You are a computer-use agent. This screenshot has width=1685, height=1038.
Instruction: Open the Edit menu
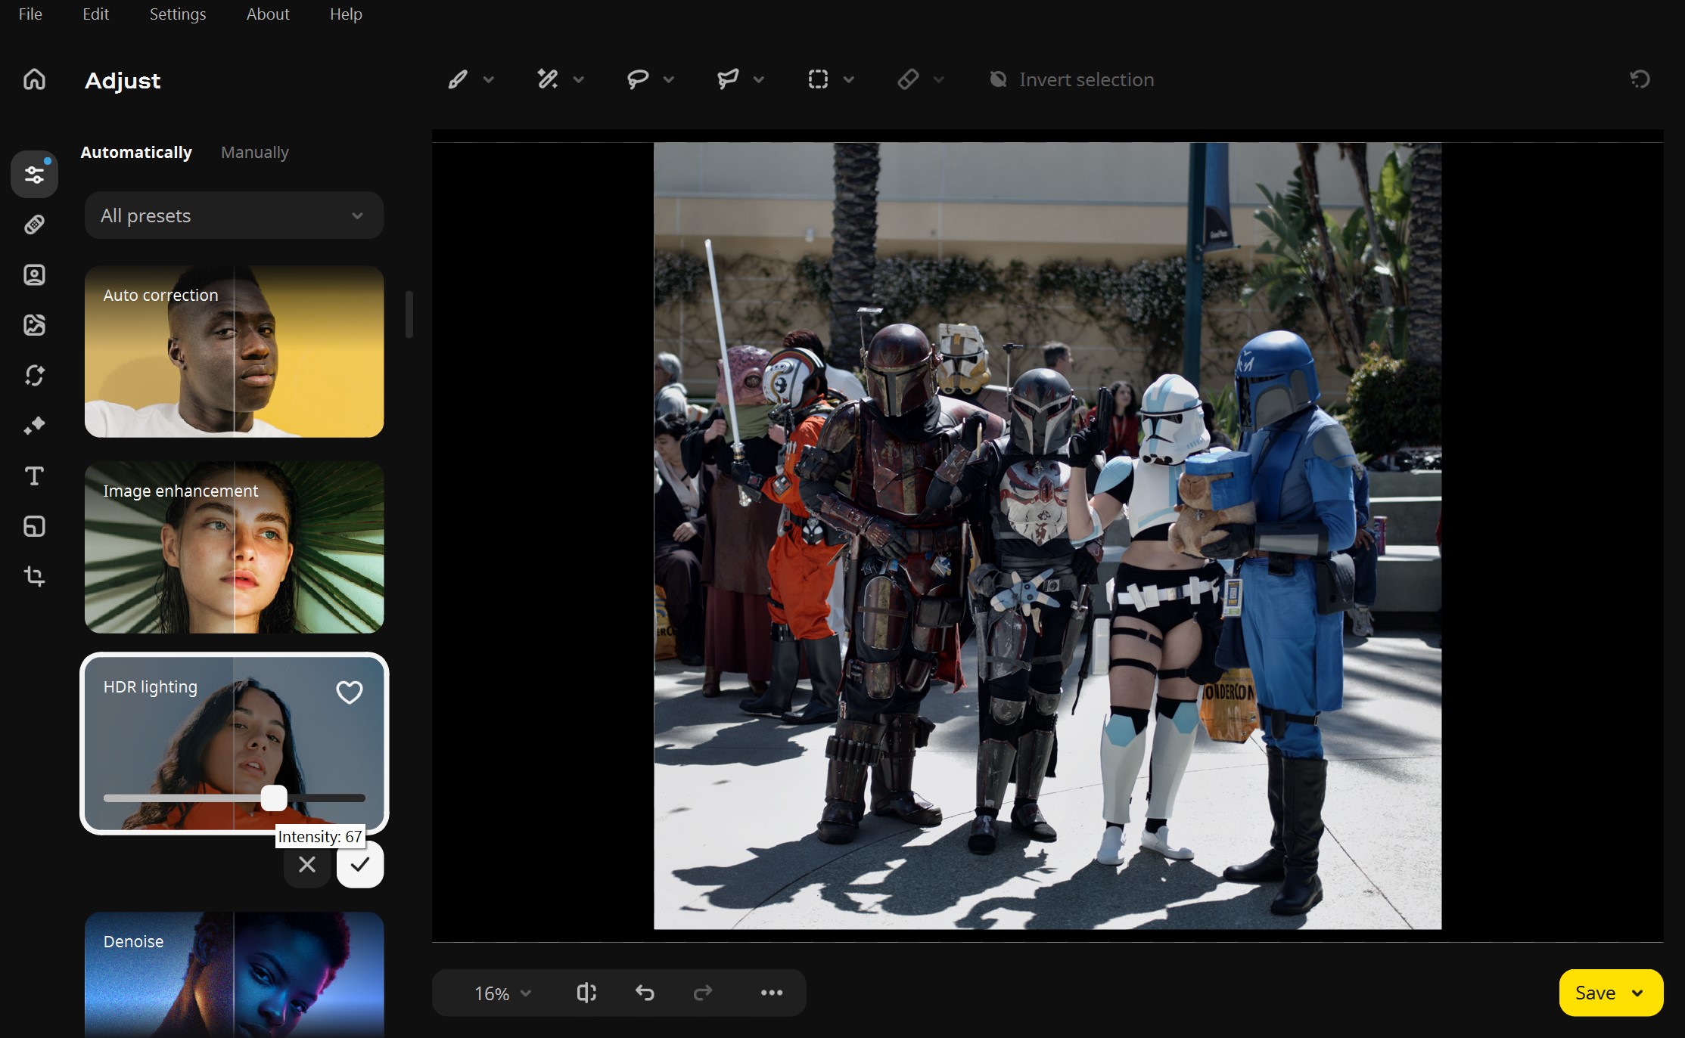point(95,14)
